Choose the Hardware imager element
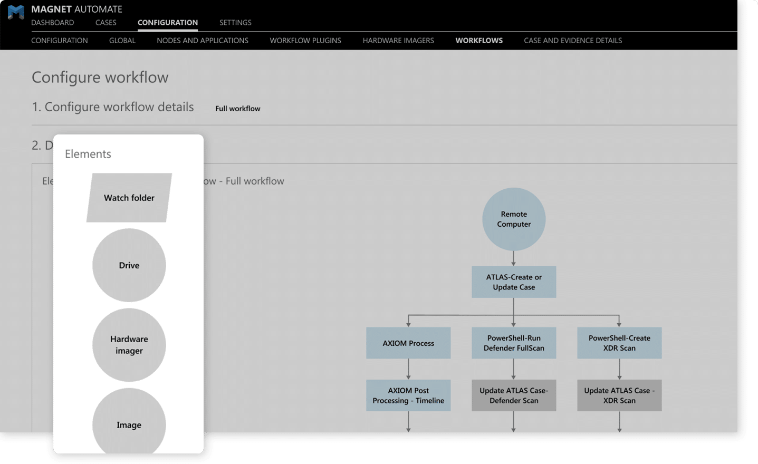The image size is (758, 464). coord(129,345)
